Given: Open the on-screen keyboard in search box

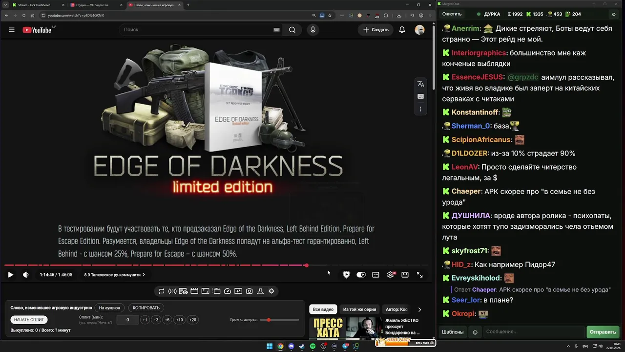Looking at the screenshot, I should [x=276, y=30].
